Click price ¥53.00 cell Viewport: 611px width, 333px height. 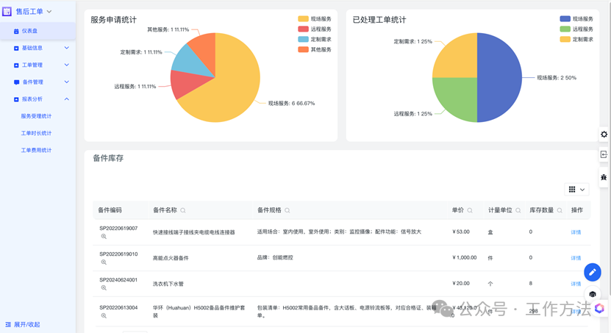click(461, 232)
